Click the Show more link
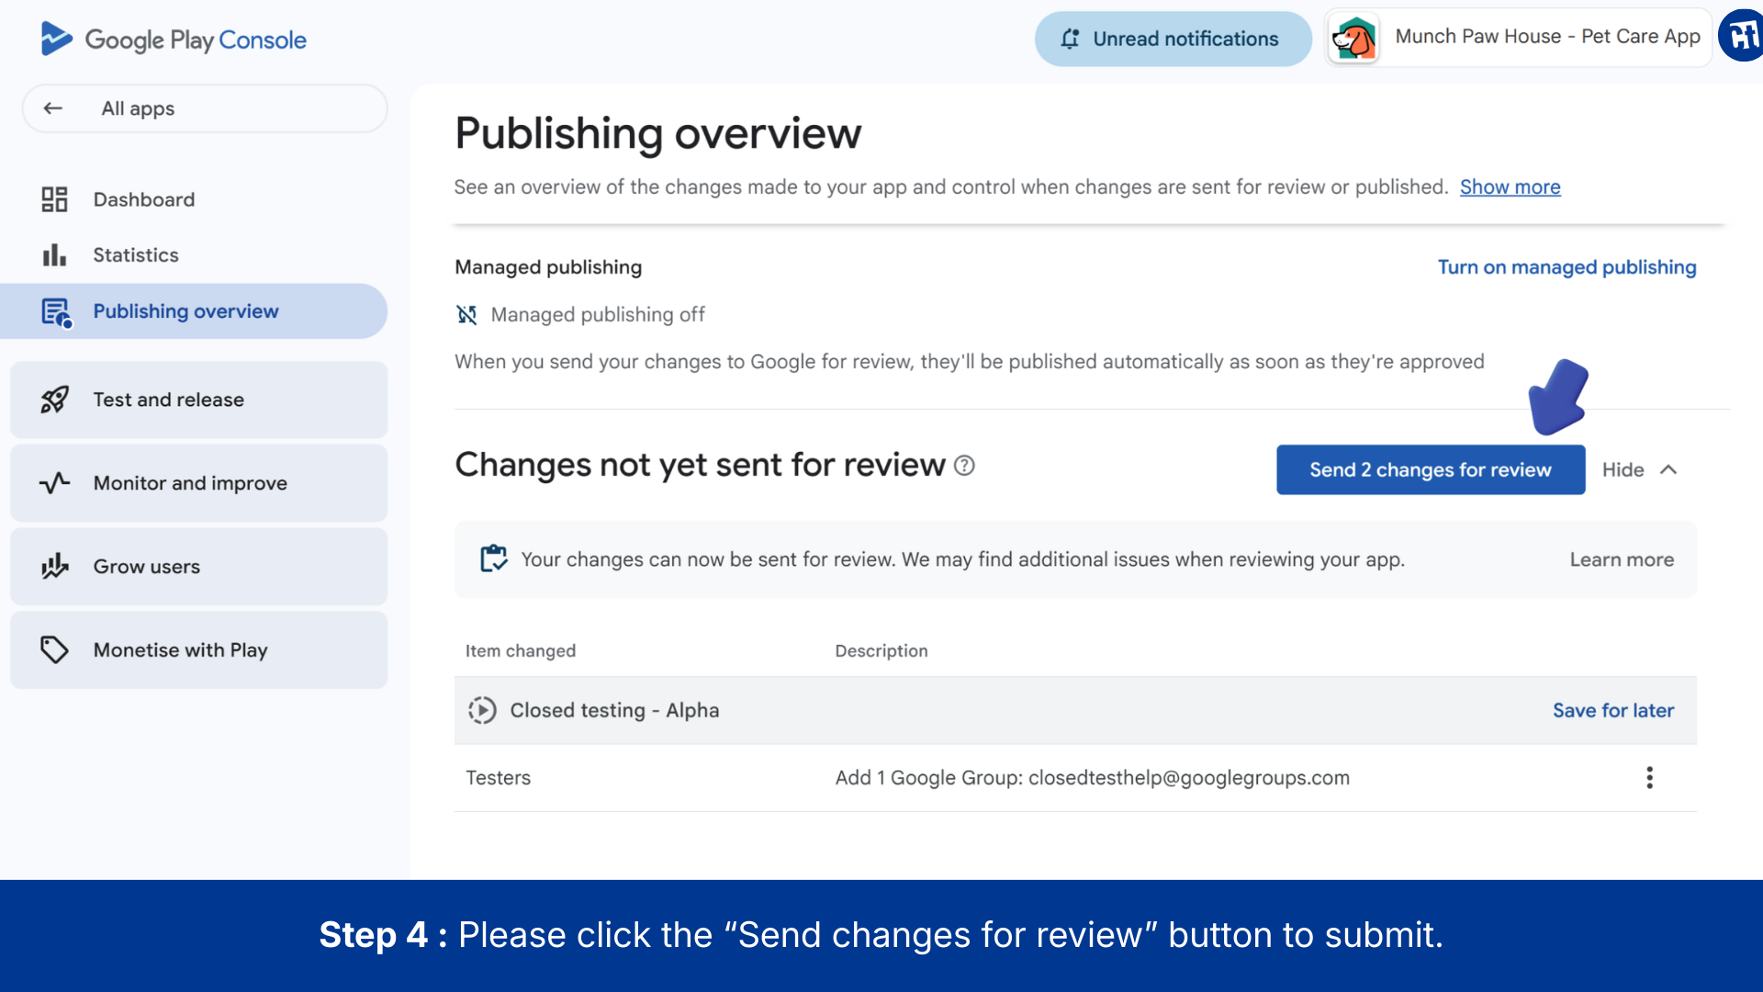 (x=1510, y=187)
